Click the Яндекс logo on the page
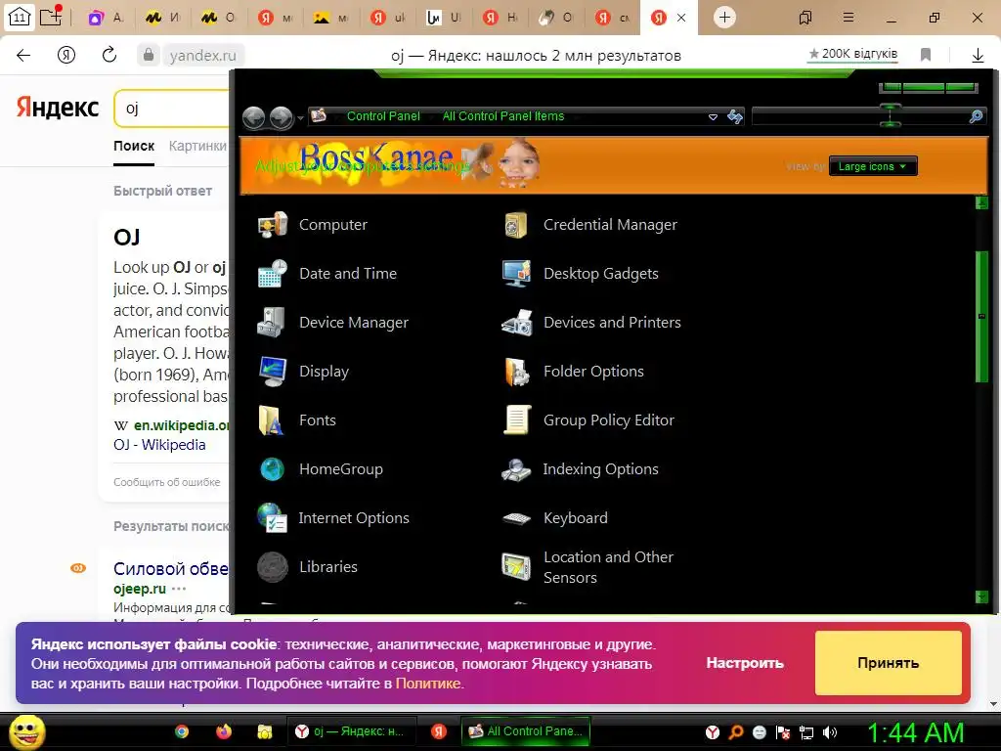 click(x=58, y=108)
